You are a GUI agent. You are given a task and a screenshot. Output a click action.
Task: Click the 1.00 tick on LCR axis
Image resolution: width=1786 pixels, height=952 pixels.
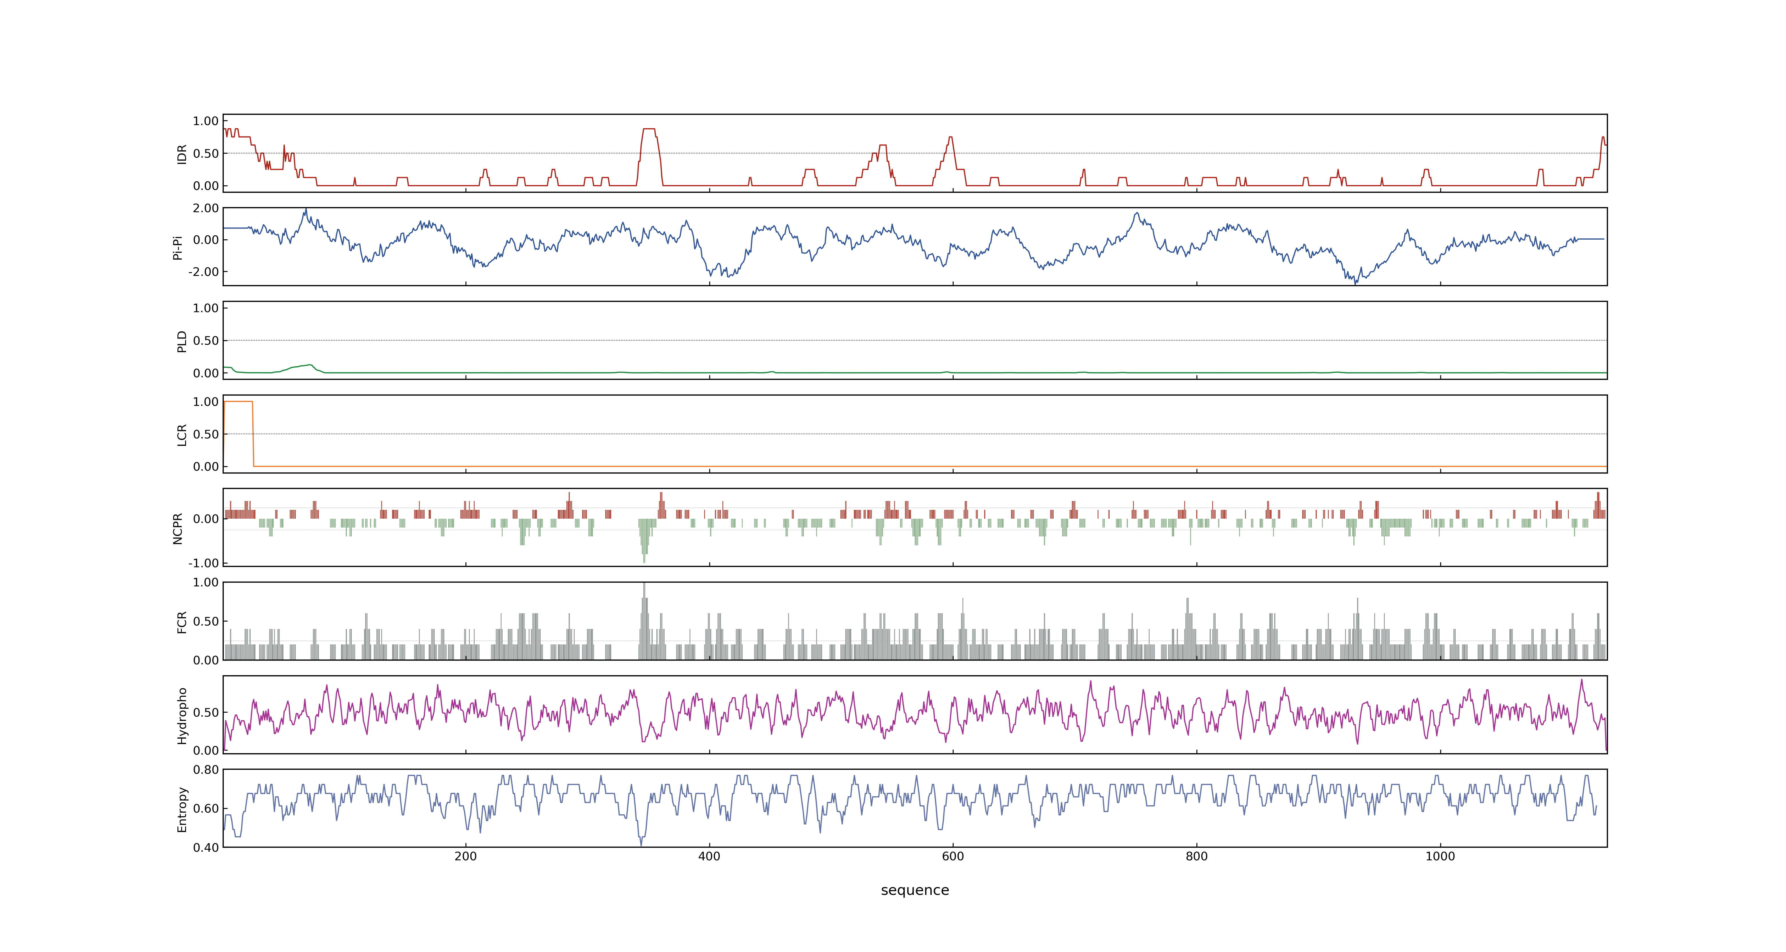tap(206, 402)
